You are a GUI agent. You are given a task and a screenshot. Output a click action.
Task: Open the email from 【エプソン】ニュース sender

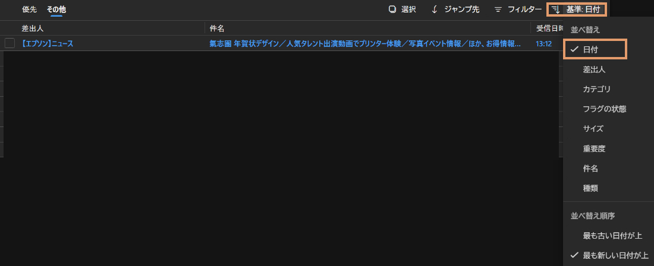tap(48, 43)
